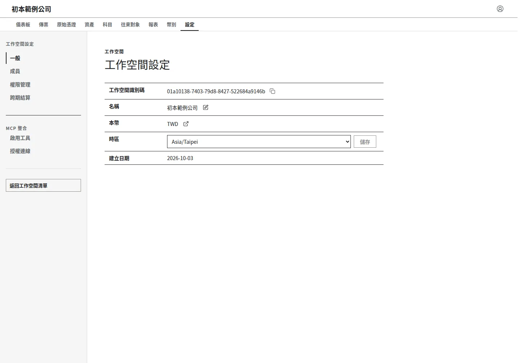This screenshot has height=363, width=523.
Task: Open 成員 in the sidebar
Action: click(43, 72)
